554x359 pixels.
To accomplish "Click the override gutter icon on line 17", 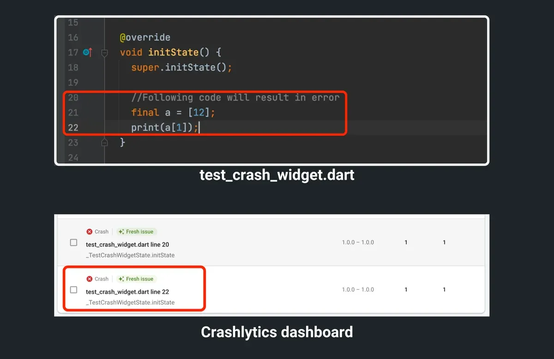I will (x=87, y=53).
